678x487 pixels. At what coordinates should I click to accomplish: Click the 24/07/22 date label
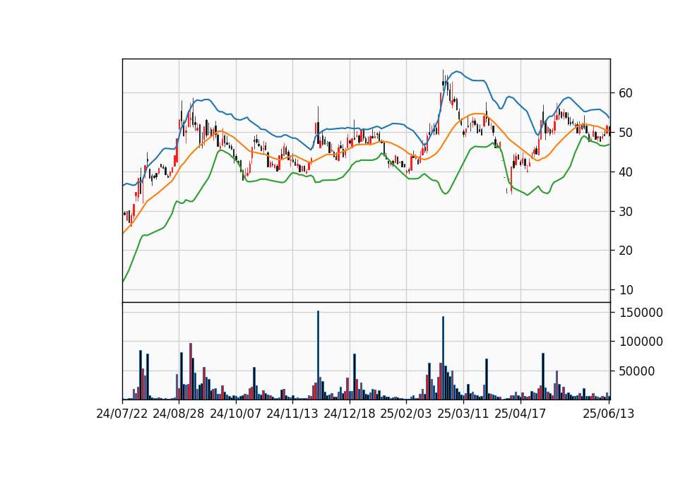[122, 414]
